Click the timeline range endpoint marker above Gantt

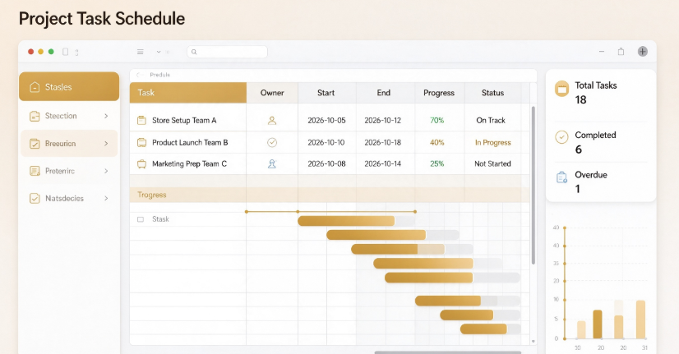tap(415, 212)
